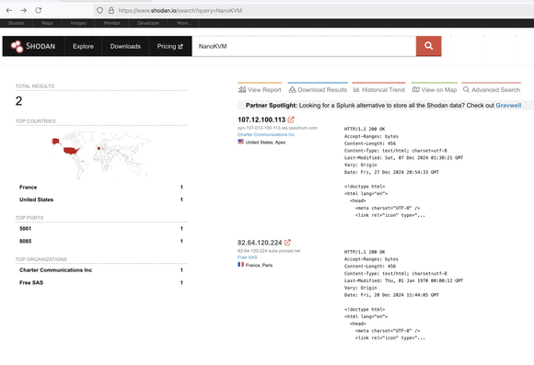Click the Shodan logo icon

17,46
